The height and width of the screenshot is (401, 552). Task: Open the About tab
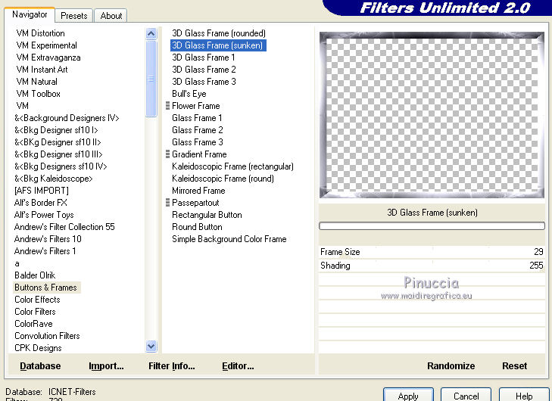111,15
